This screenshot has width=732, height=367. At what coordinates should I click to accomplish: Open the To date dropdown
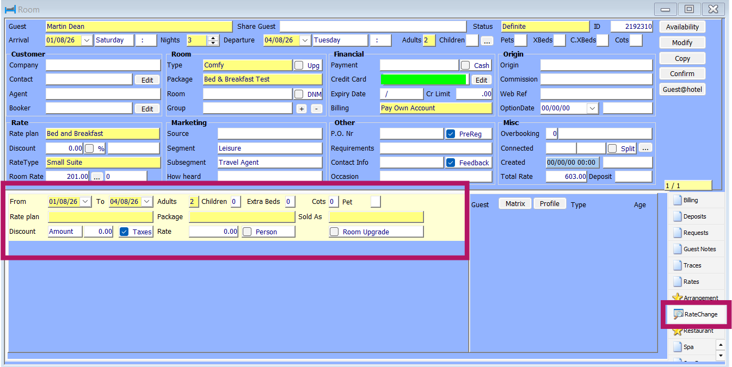point(147,202)
